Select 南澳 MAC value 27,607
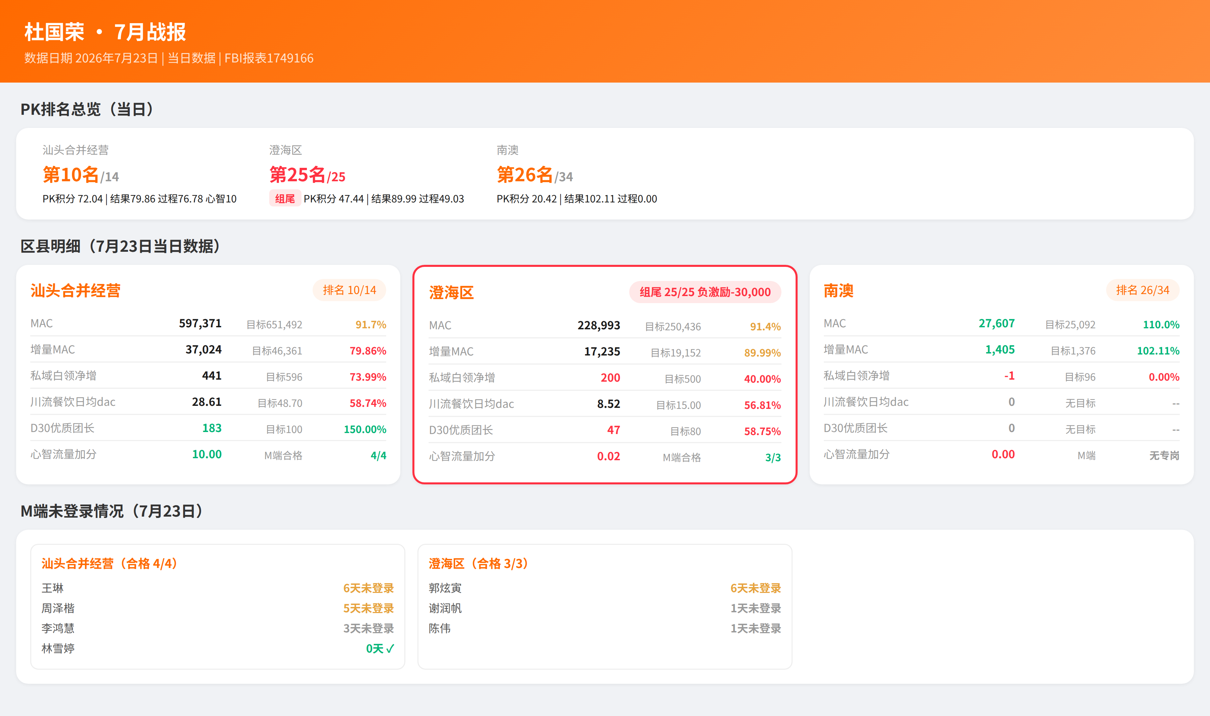The image size is (1210, 716). [997, 323]
